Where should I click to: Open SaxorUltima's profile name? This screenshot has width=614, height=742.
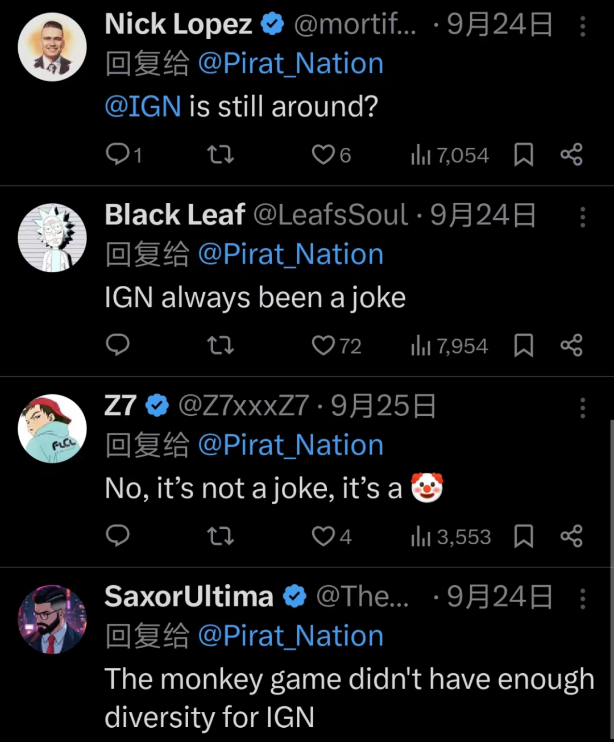[x=189, y=597]
